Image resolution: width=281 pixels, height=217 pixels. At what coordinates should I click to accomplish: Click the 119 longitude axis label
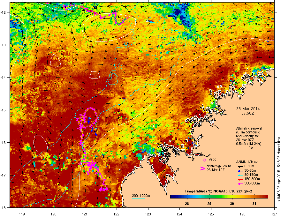(x=22, y=214)
